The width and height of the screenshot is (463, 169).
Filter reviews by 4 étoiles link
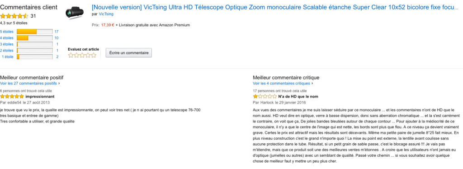point(7,38)
